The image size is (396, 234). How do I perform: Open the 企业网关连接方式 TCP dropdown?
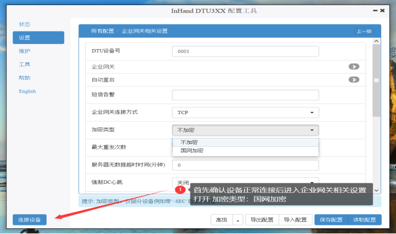coord(245,112)
